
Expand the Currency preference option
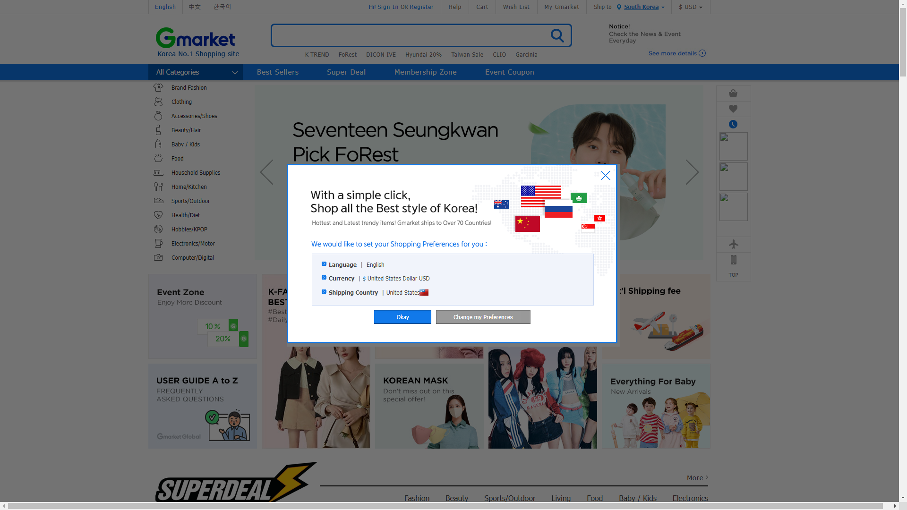pos(324,278)
